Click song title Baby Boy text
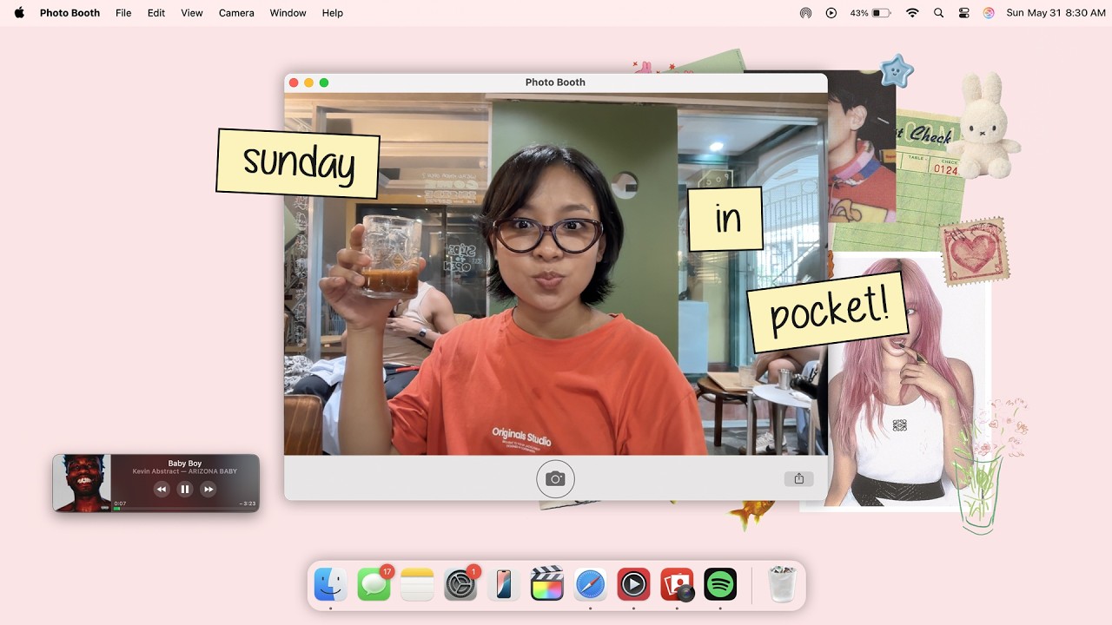This screenshot has width=1112, height=625. click(184, 464)
